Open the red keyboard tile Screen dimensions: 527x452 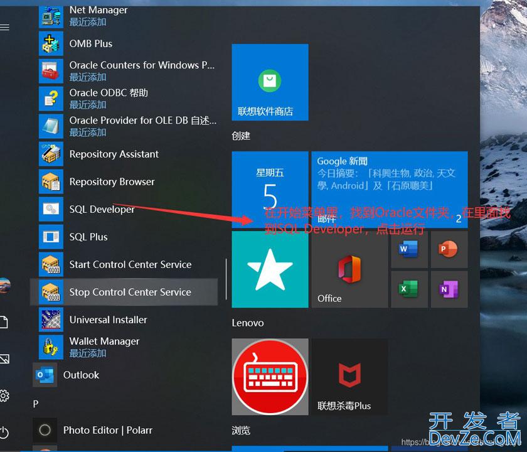pos(270,377)
